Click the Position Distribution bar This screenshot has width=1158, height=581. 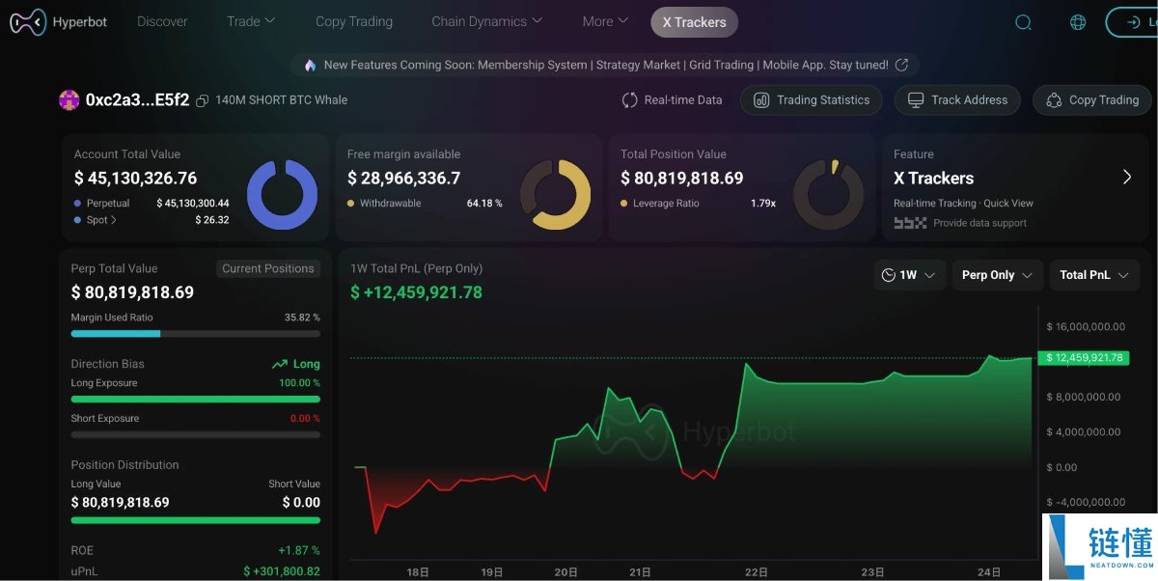(x=195, y=520)
